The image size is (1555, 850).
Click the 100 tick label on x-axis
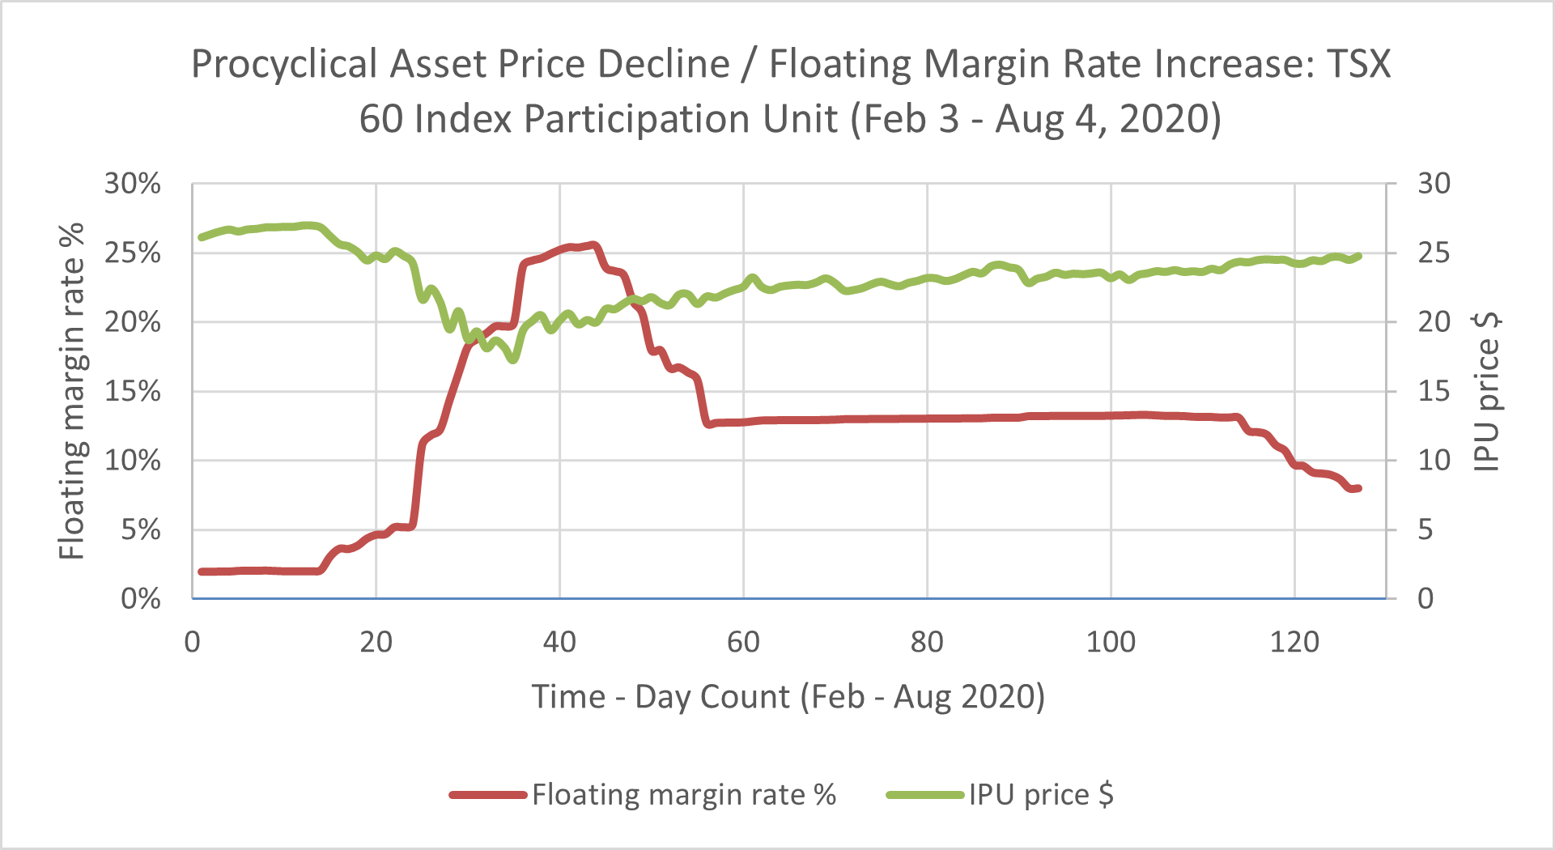tap(1111, 642)
